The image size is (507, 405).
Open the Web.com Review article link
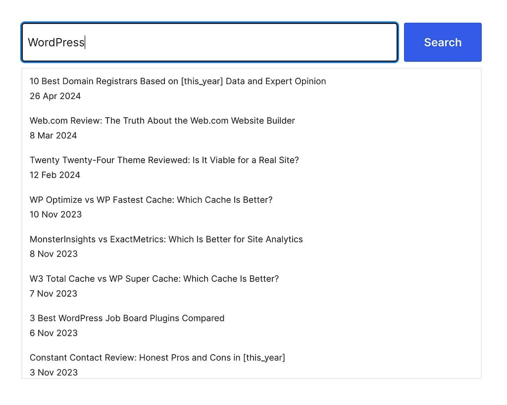(x=162, y=121)
